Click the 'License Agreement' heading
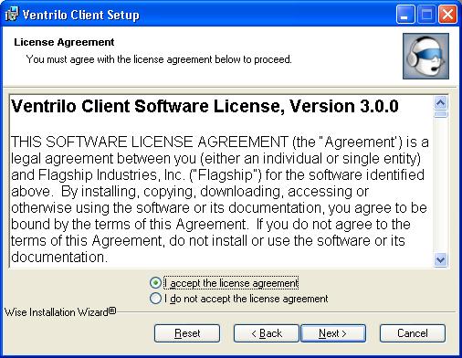The height and width of the screenshot is (358, 462). (64, 42)
